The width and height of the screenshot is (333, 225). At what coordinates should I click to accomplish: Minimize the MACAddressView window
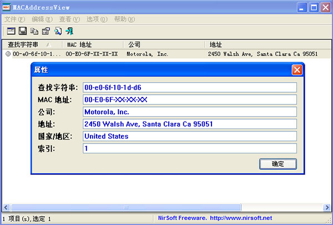click(302, 8)
